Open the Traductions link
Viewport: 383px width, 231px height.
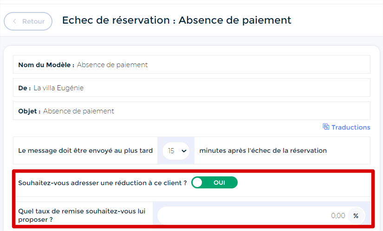pyautogui.click(x=346, y=127)
